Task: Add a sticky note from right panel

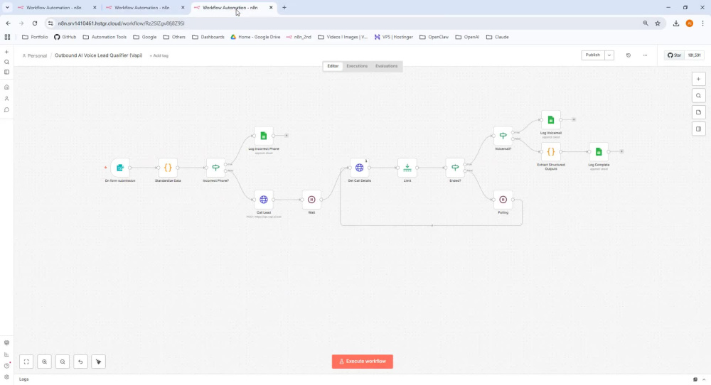Action: pos(698,112)
